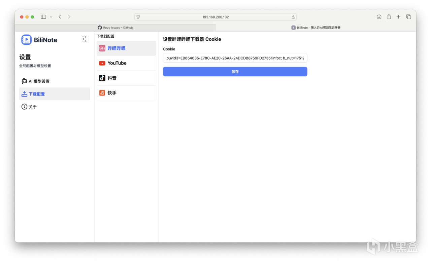Click the 下载器配置 list heading
The height and width of the screenshot is (262, 431).
105,36
